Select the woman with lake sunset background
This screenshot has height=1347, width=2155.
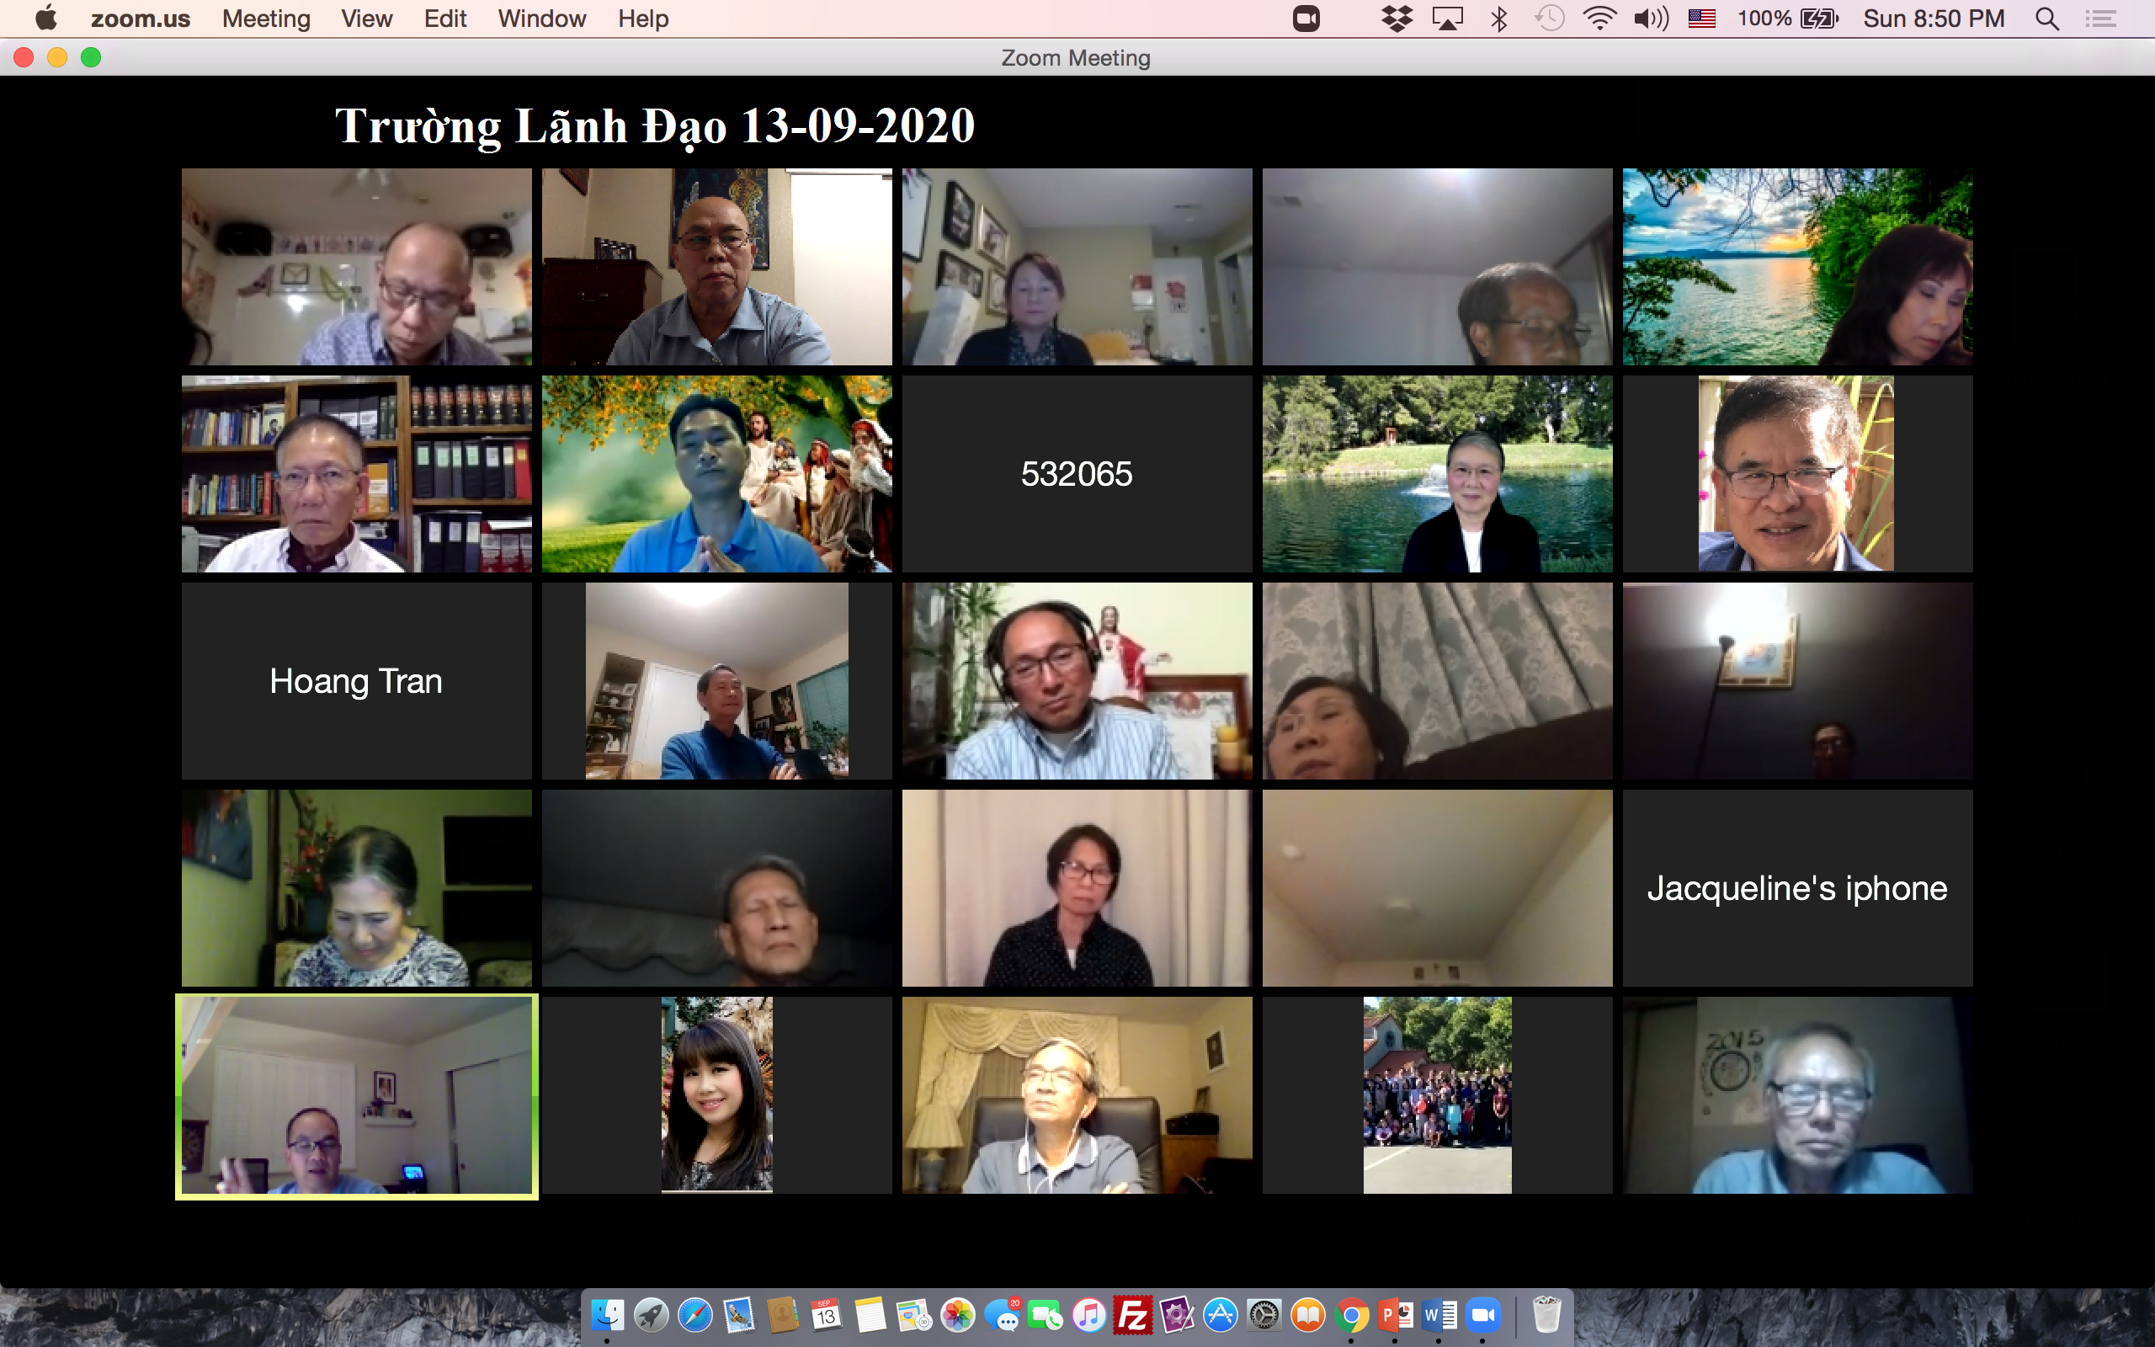(1797, 266)
